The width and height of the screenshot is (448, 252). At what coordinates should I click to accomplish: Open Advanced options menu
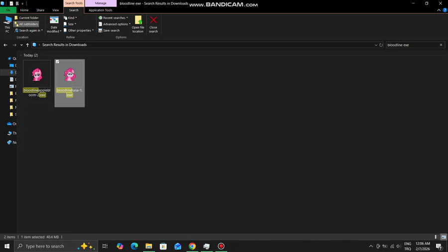[114, 24]
